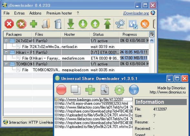This screenshot has width=190, height=136.
Task: Select the netload.in file row
Action: tap(76, 47)
